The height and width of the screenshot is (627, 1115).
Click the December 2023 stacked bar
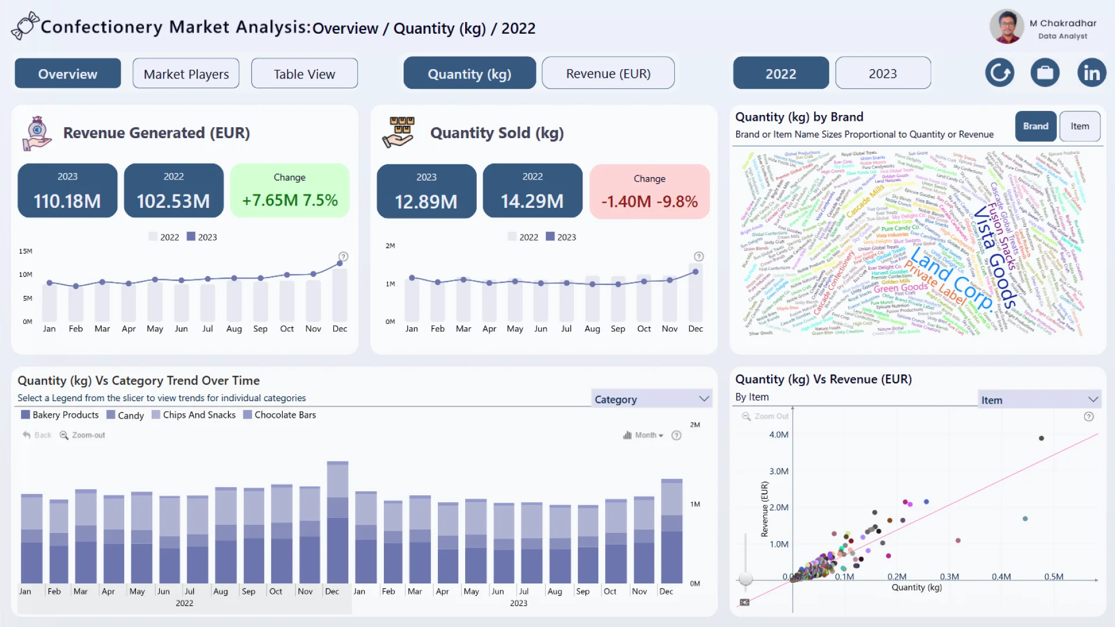click(x=672, y=531)
